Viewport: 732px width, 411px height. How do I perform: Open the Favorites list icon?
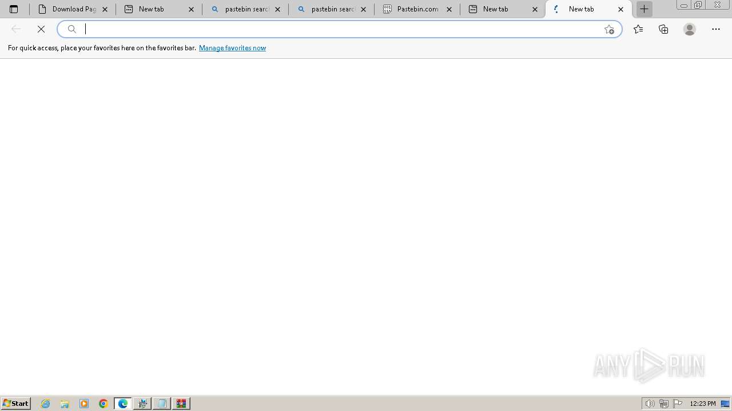coord(638,29)
